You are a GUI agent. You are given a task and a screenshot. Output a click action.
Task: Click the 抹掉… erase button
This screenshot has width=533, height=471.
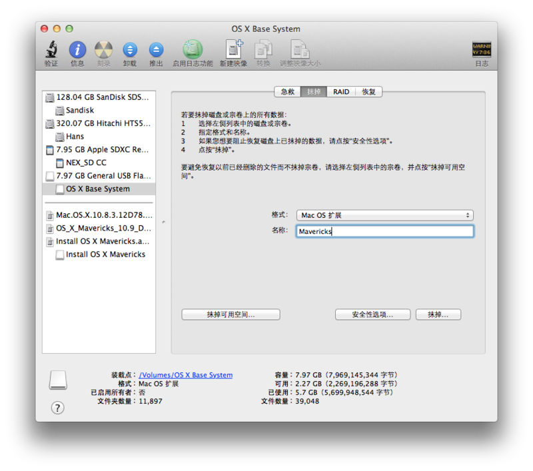[x=438, y=314]
